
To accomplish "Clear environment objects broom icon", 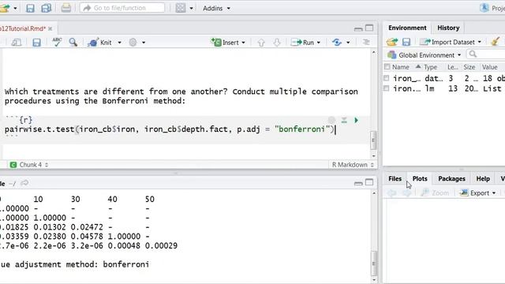I will [496, 42].
